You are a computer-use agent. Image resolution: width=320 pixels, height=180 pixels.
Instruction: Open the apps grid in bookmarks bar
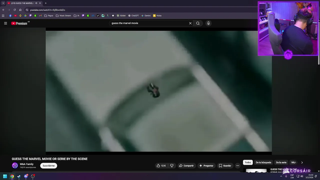3,15
